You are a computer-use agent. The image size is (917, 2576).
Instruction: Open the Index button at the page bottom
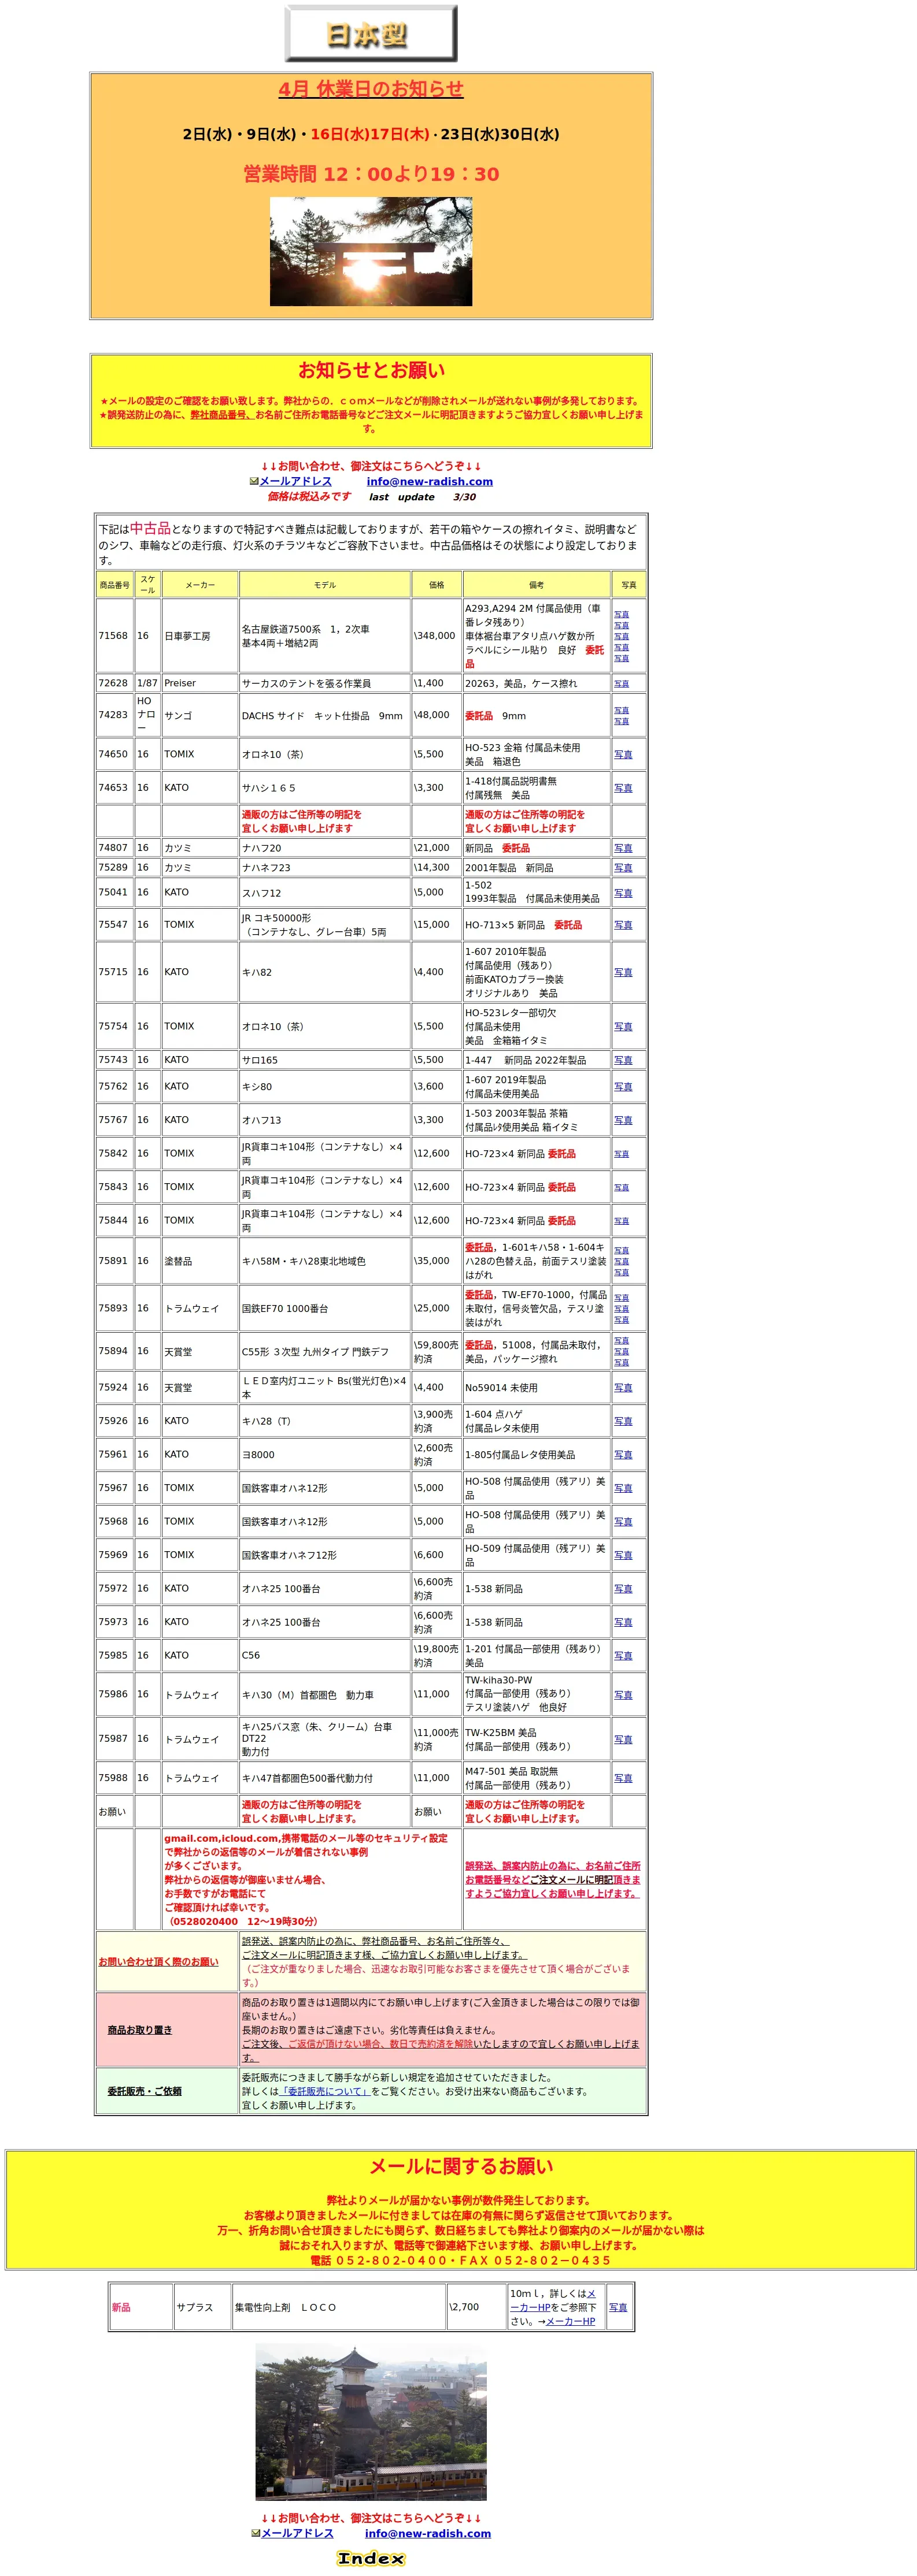tap(371, 2558)
